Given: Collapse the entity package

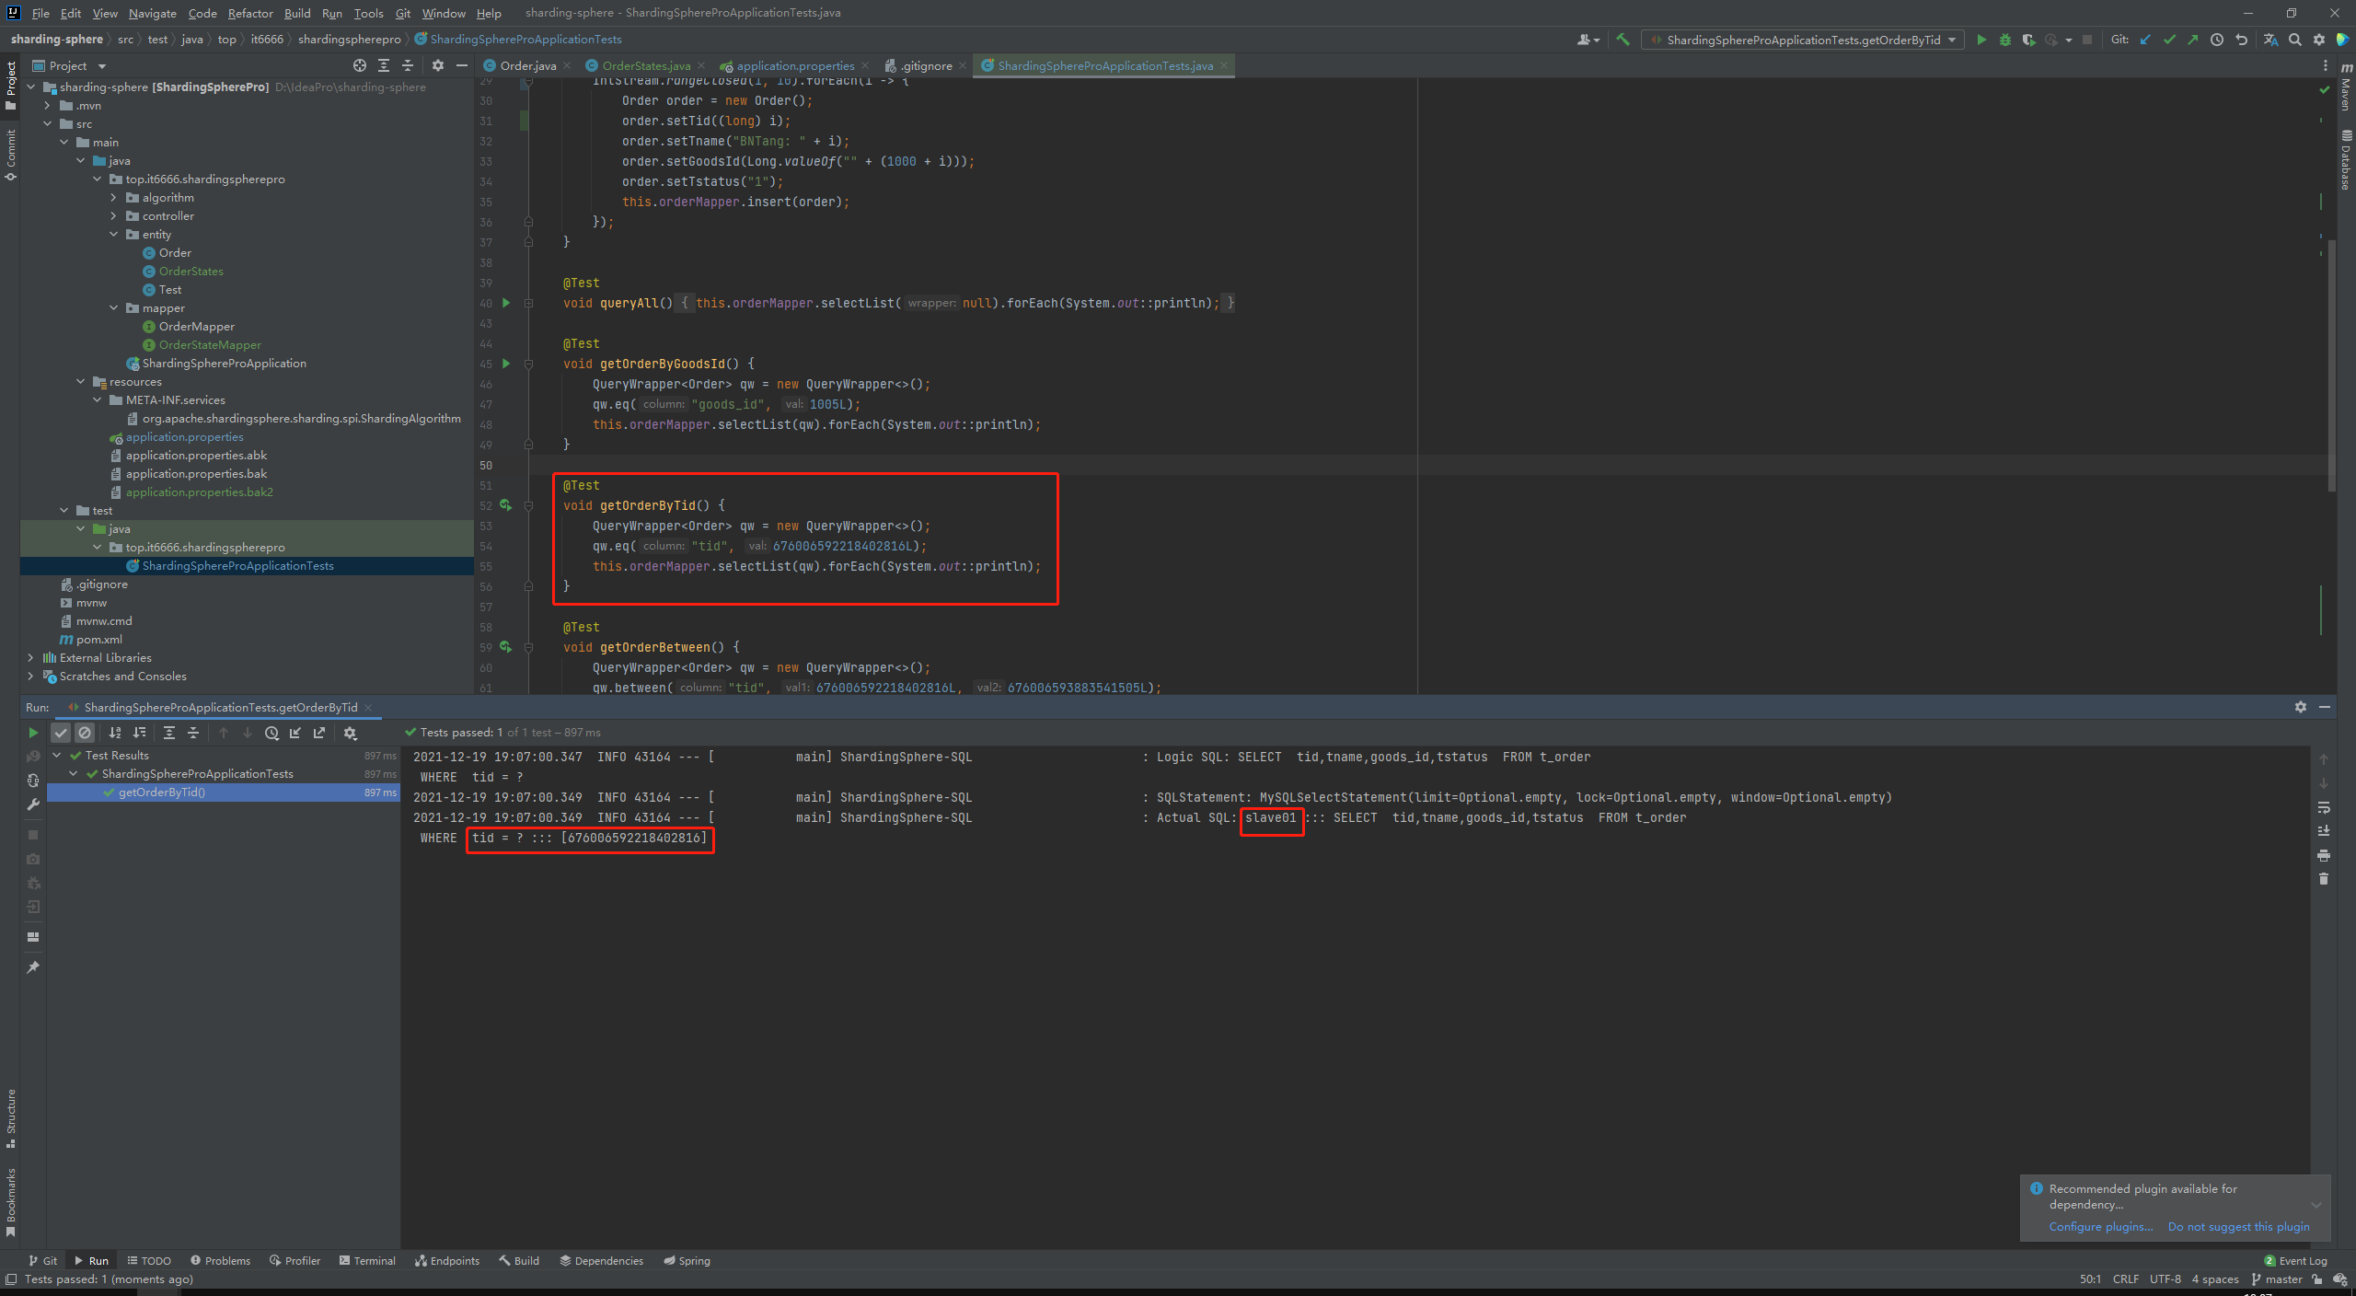Looking at the screenshot, I should (114, 235).
